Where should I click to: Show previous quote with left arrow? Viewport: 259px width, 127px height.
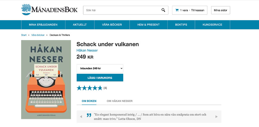[x=81, y=117]
